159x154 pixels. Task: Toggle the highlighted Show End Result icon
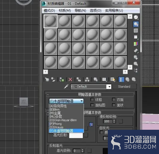121,79
